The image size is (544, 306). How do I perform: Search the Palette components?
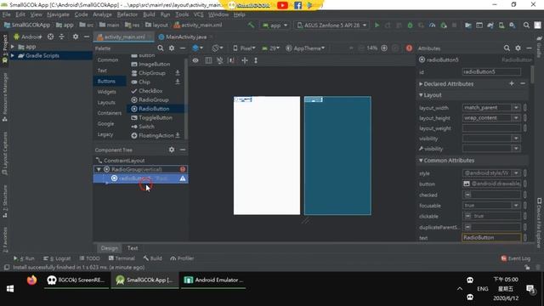[x=161, y=48]
